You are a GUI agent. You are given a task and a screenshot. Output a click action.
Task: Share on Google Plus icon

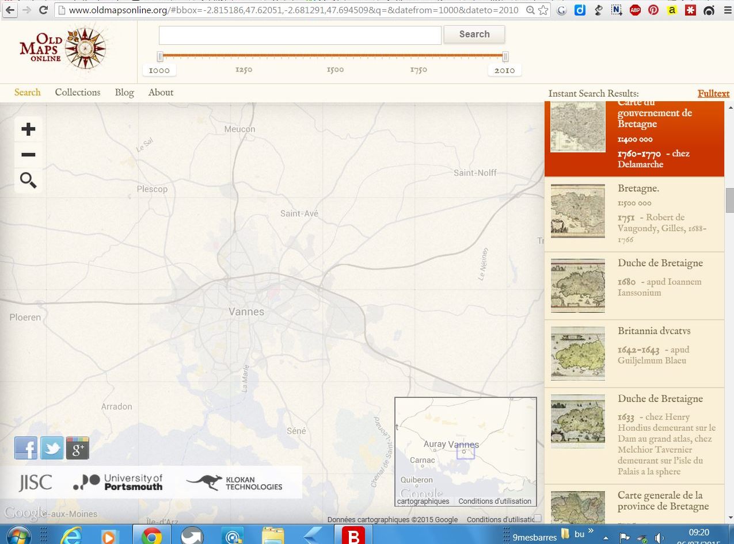[78, 448]
